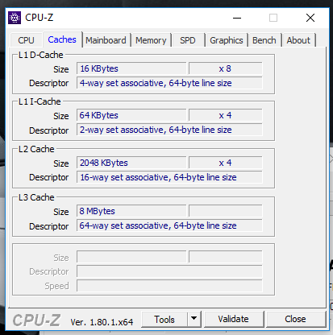Switch to the CPU tab

(26, 40)
